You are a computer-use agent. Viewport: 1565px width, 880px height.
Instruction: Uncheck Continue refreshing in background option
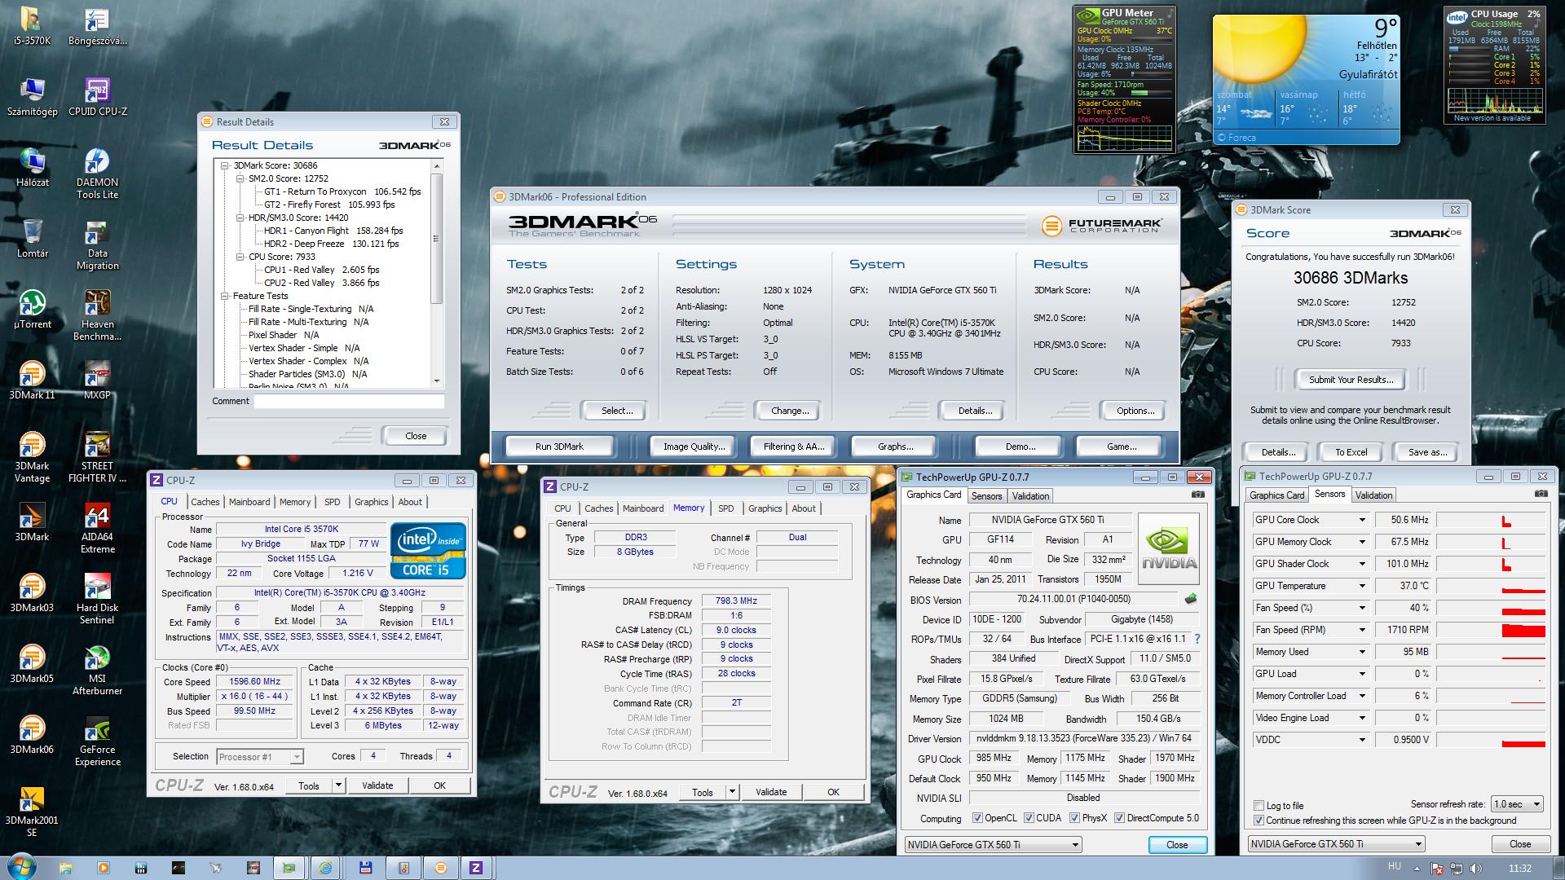pos(1259,821)
